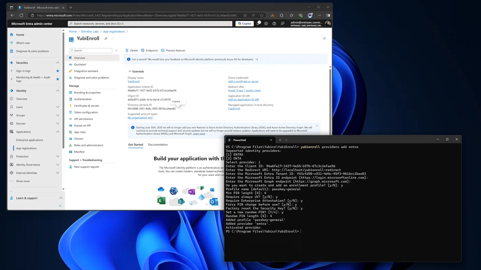The width and height of the screenshot is (481, 270).
Task: Switch to the Documentation tab
Action: pos(158,145)
